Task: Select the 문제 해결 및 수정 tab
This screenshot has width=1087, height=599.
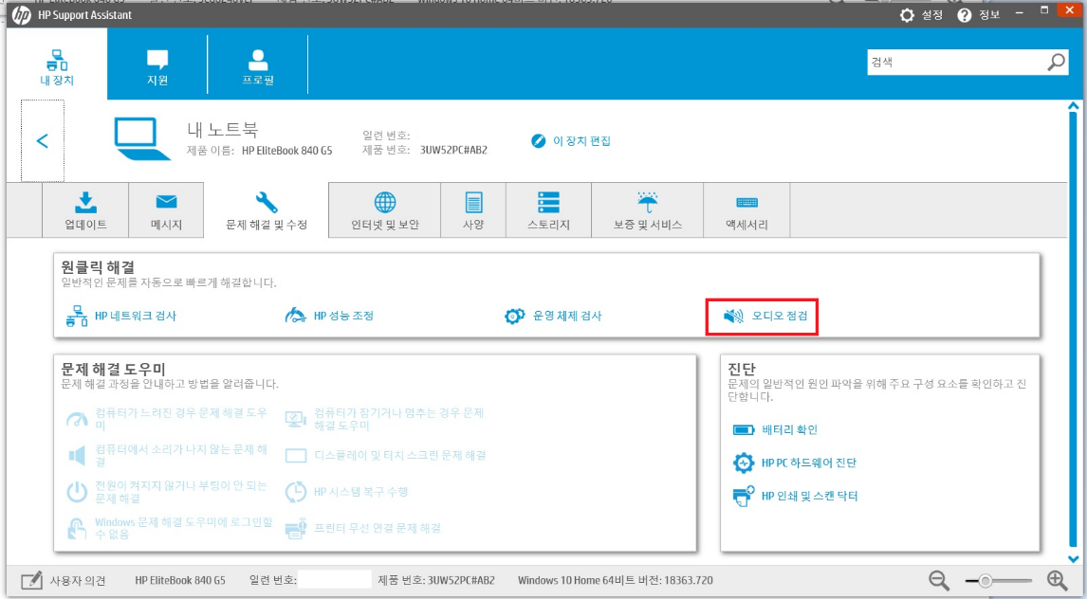Action: tap(267, 210)
